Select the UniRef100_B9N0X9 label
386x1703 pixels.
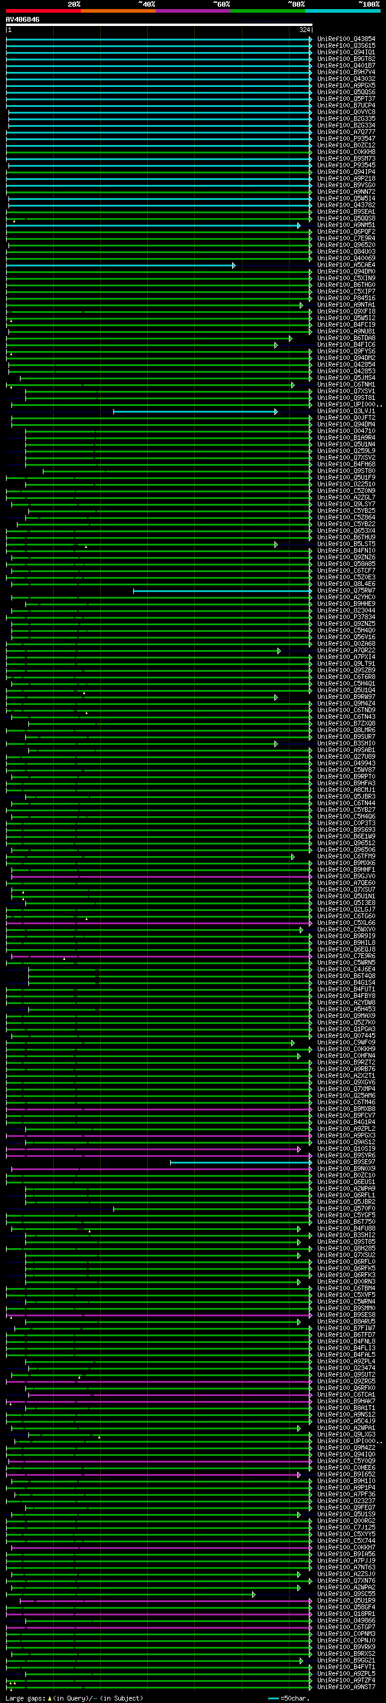[346, 1170]
